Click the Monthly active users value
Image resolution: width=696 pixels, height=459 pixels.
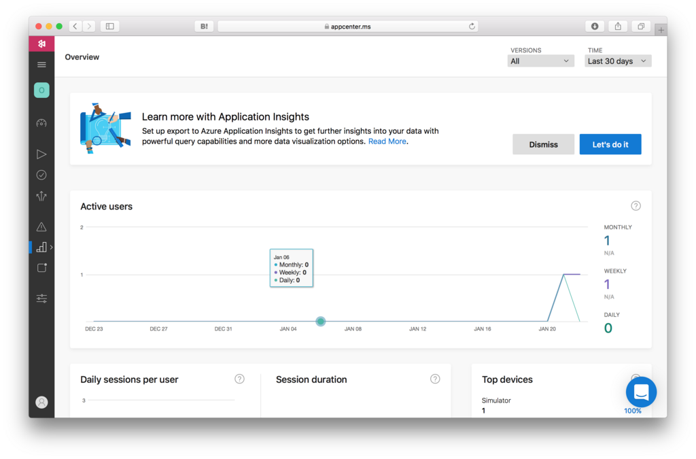607,241
